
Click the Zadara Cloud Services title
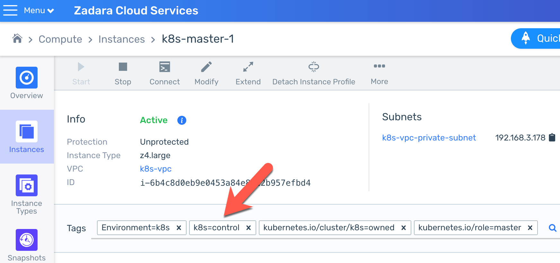[136, 11]
